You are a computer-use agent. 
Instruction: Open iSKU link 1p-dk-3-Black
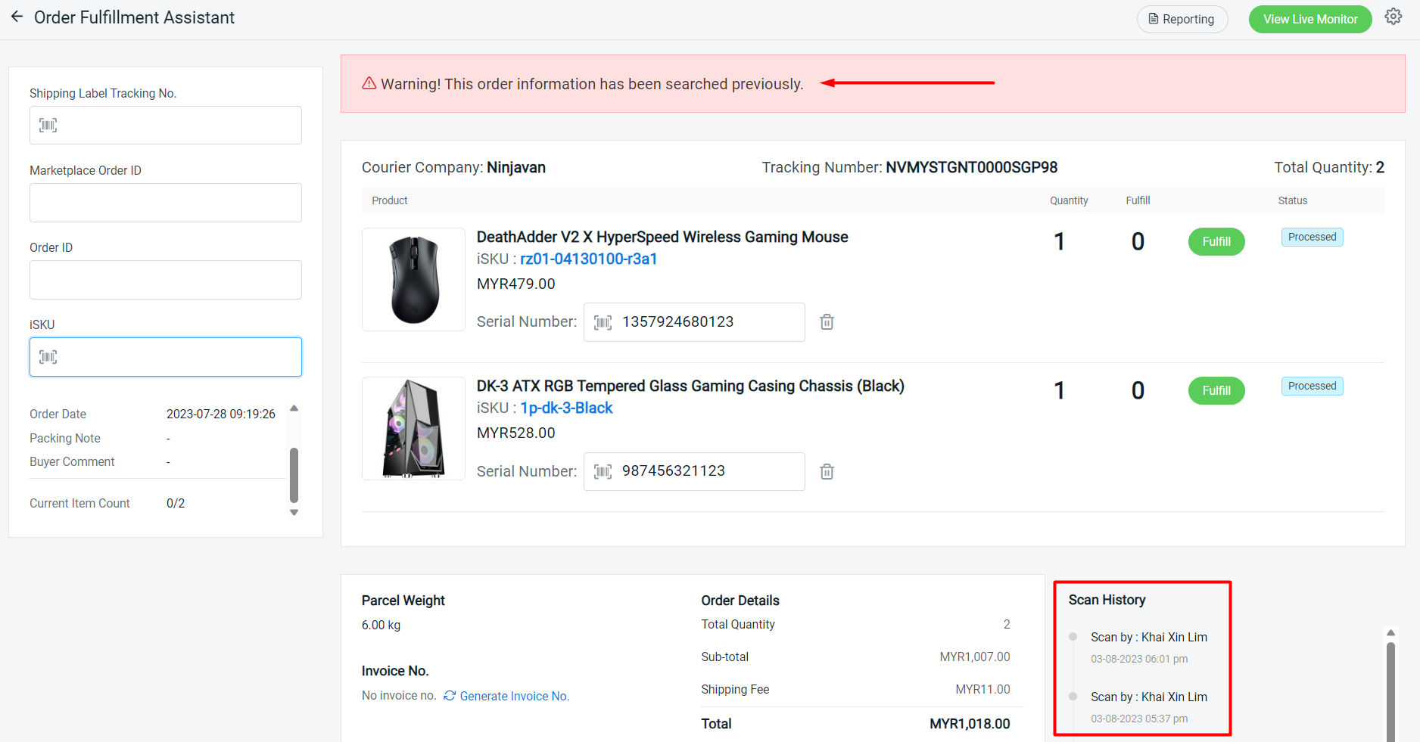(x=566, y=408)
